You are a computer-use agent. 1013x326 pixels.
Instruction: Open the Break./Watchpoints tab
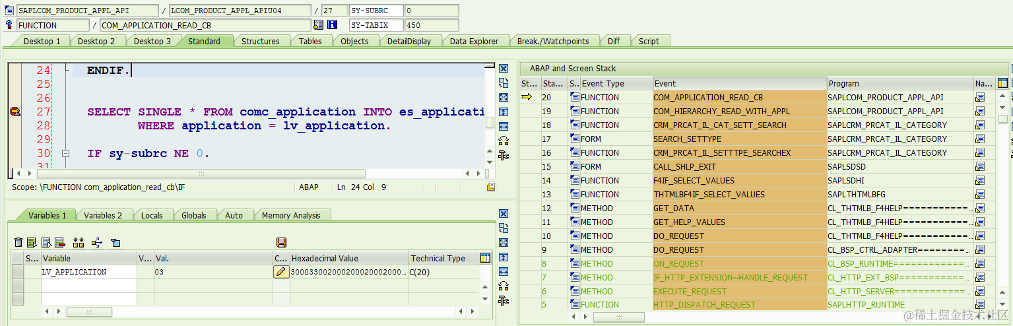(x=552, y=41)
